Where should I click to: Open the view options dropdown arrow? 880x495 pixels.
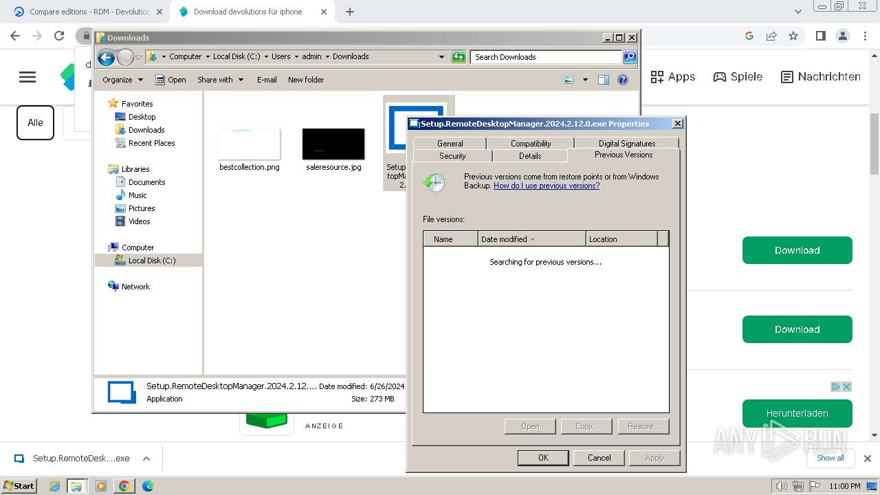[585, 80]
